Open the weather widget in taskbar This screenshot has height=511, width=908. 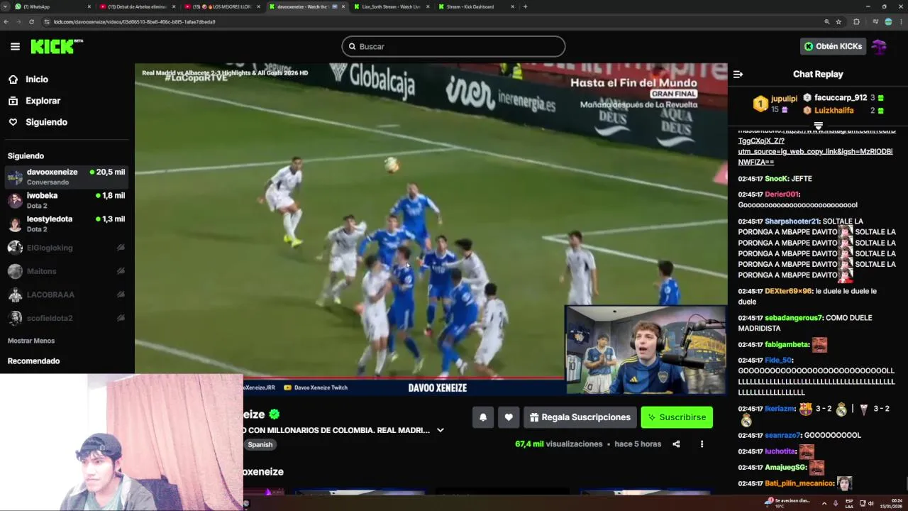point(787,503)
